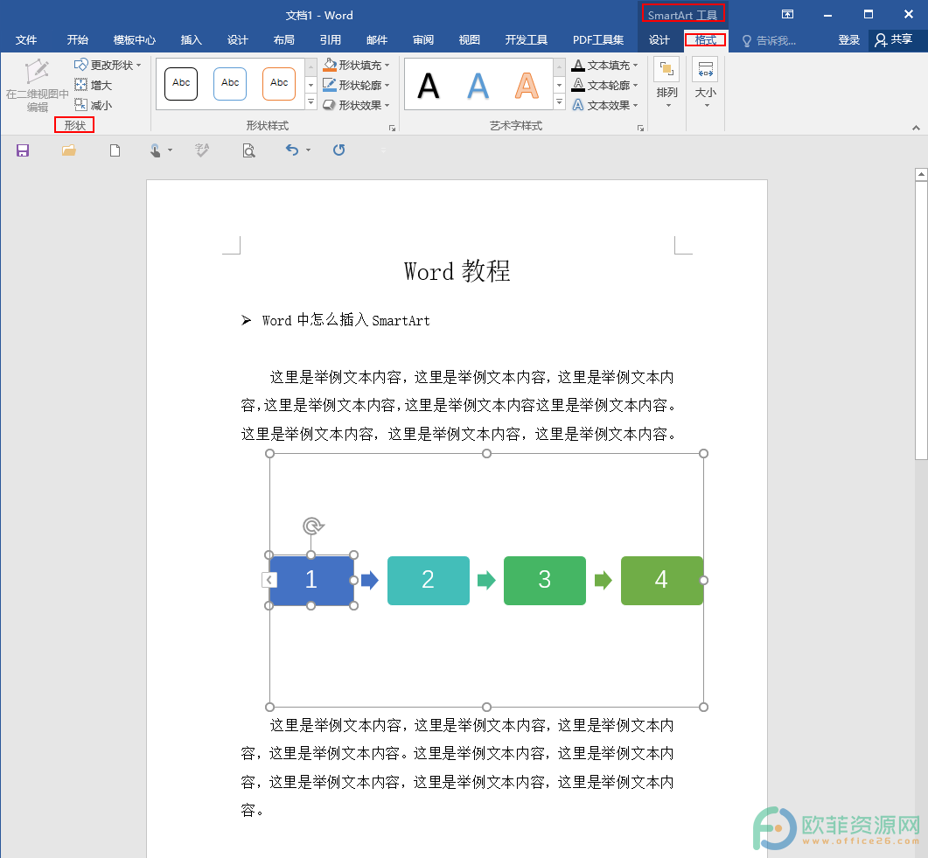This screenshot has width=928, height=858.
Task: Switch to the 审阅 Review tab
Action: coord(423,39)
